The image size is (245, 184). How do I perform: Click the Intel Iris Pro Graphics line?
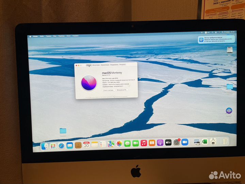[116, 85]
